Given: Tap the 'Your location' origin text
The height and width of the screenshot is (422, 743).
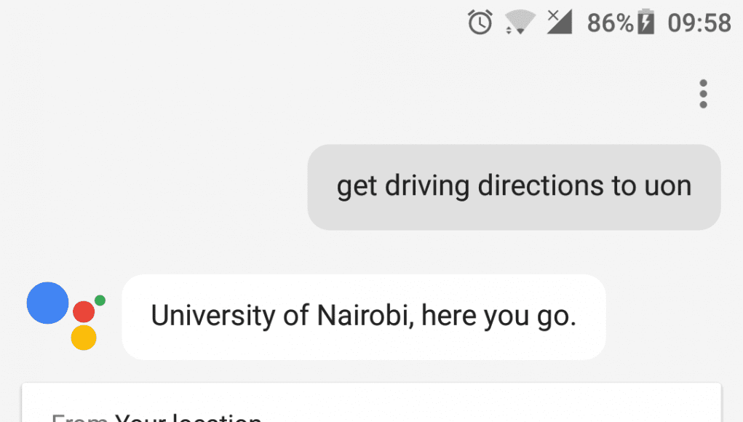Looking at the screenshot, I should point(188,418).
